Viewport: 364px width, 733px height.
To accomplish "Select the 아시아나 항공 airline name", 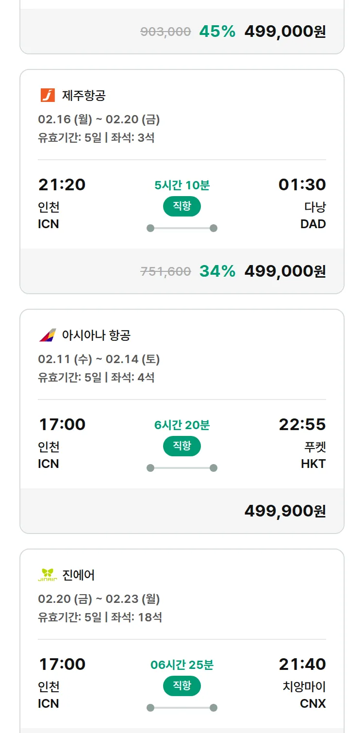I will [96, 335].
